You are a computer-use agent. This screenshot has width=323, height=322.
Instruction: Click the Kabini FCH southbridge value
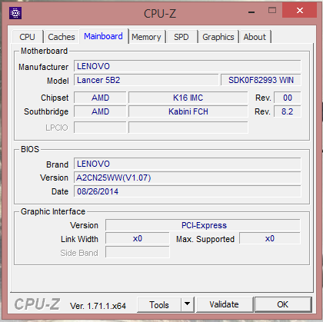click(188, 111)
